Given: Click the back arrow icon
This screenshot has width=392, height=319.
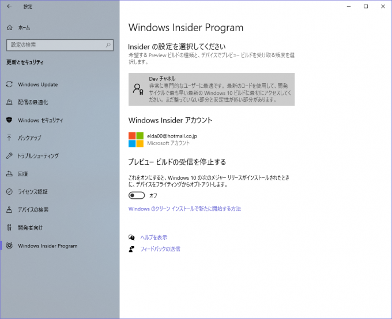Looking at the screenshot, I should (x=9, y=6).
